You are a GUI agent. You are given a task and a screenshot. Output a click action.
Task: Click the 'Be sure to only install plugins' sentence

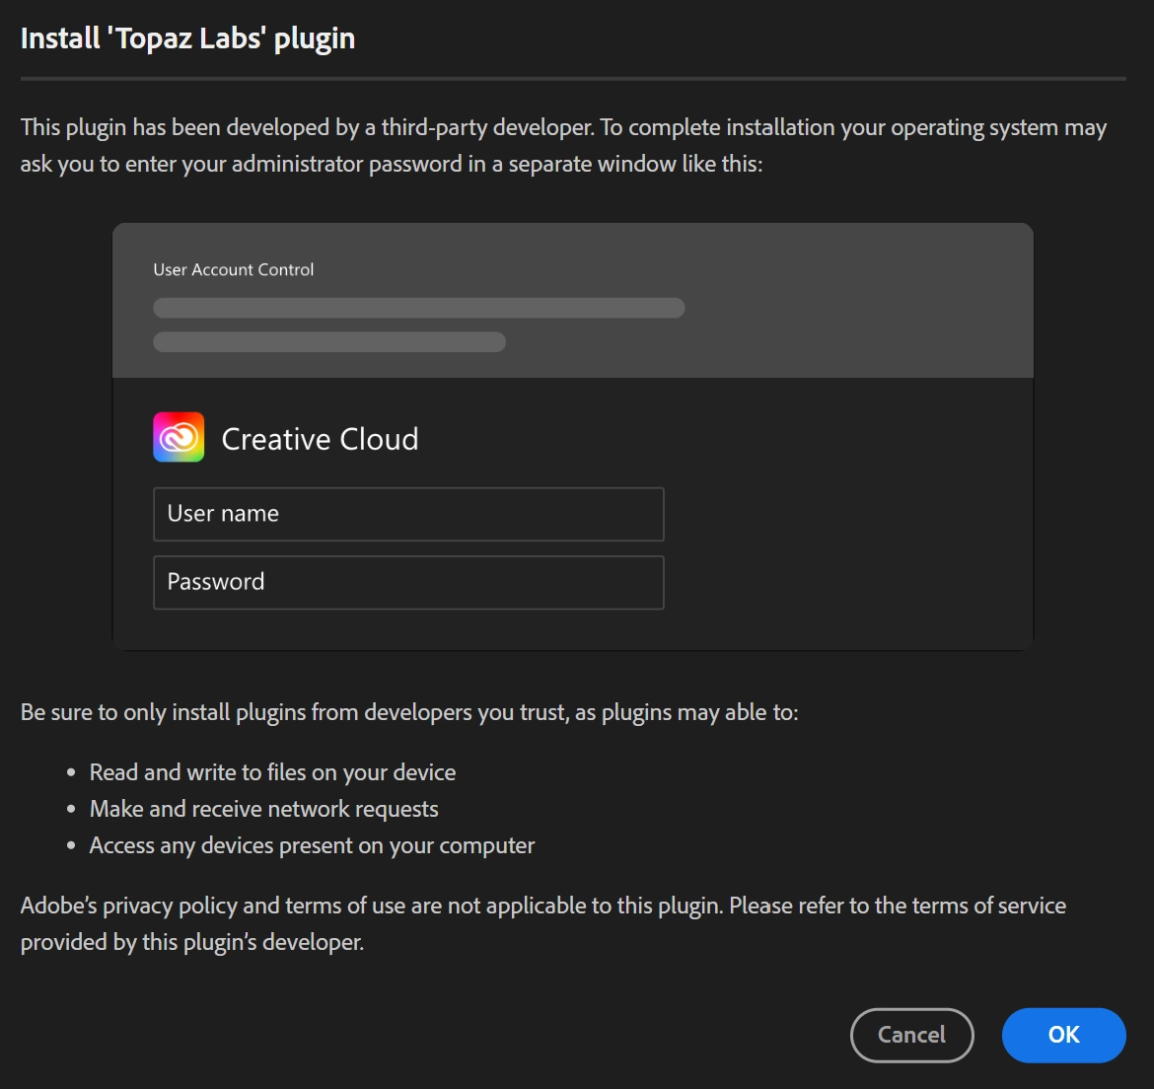point(409,712)
